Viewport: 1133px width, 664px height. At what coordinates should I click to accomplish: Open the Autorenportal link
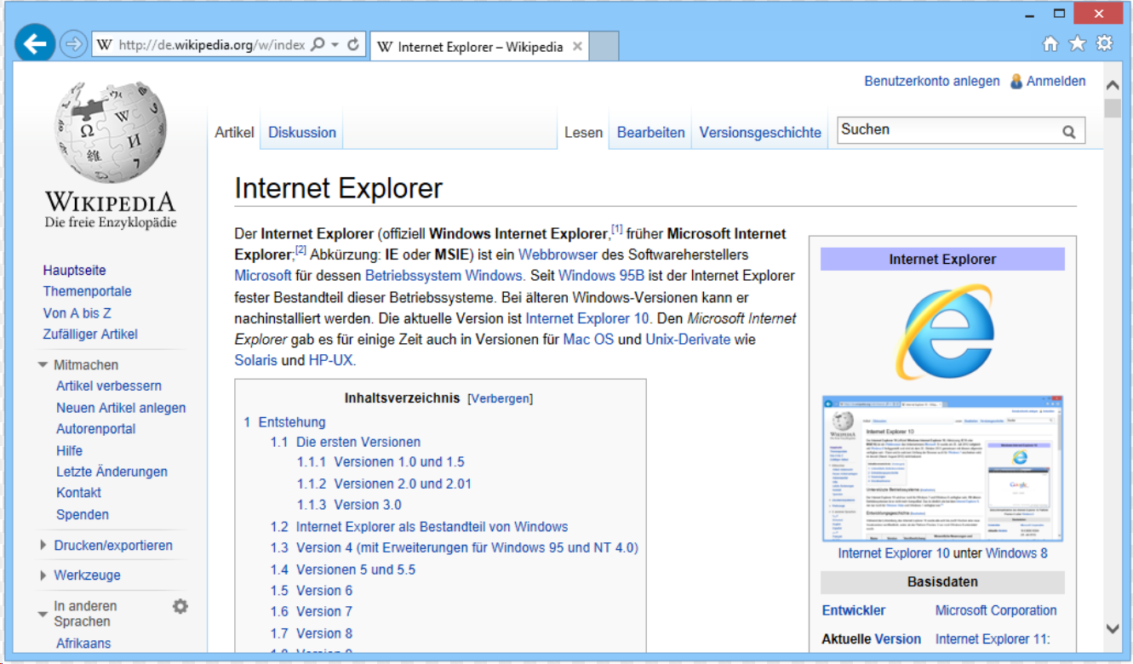click(x=96, y=429)
